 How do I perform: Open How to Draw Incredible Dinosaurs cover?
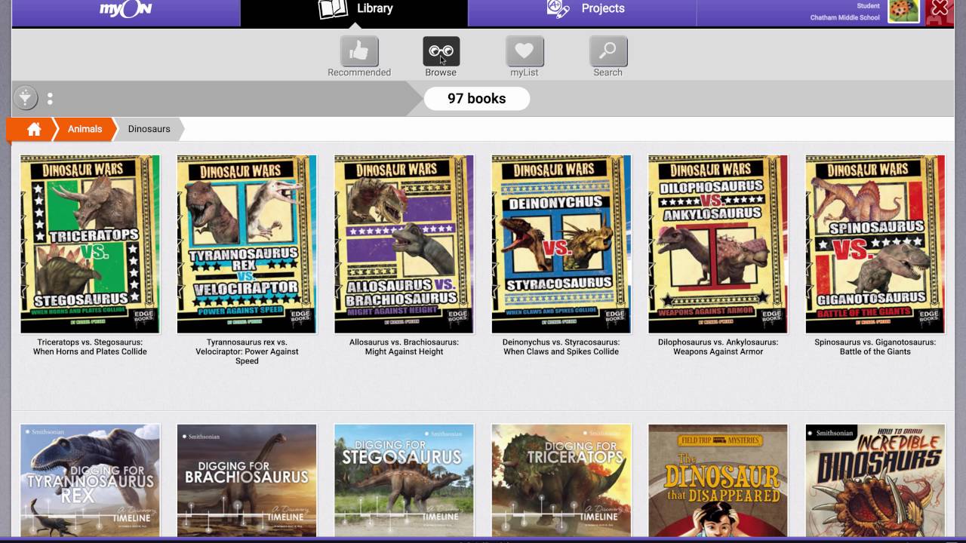[x=875, y=480]
